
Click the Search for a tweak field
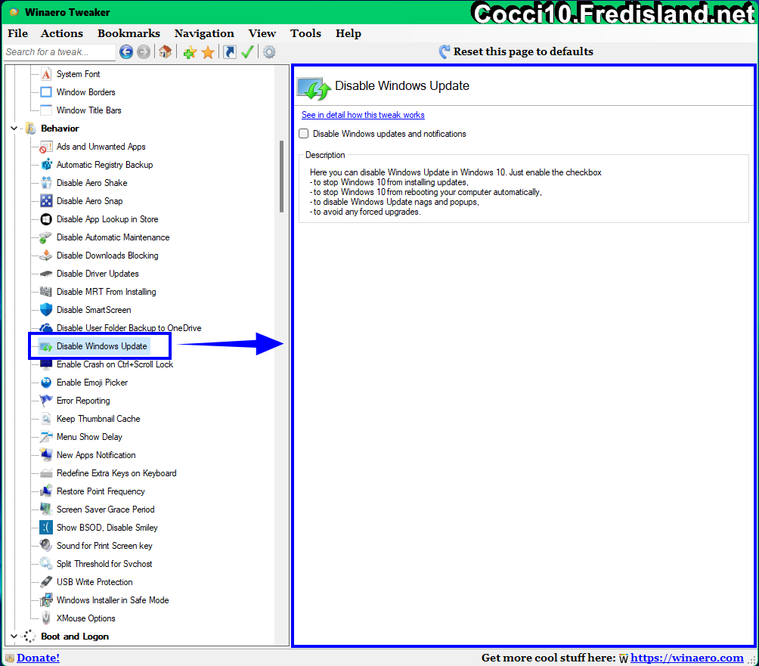pos(60,52)
